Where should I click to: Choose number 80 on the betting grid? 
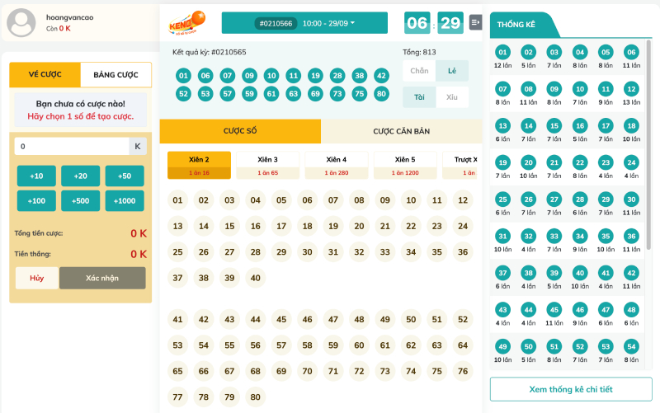[255, 397]
